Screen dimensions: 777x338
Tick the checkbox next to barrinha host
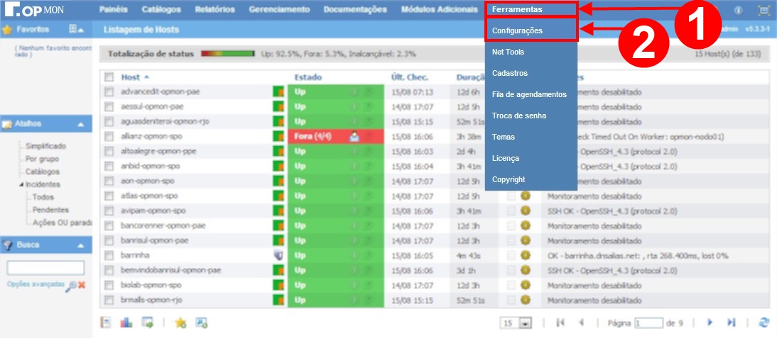click(x=109, y=256)
